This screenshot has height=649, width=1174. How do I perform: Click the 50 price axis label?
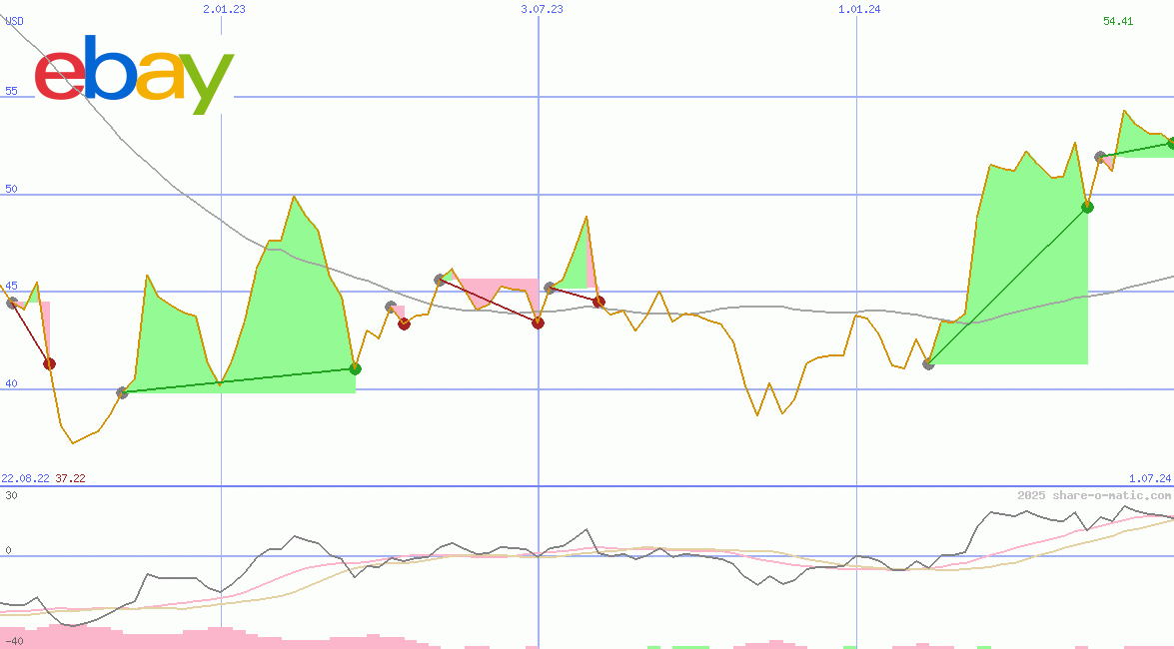(11, 189)
